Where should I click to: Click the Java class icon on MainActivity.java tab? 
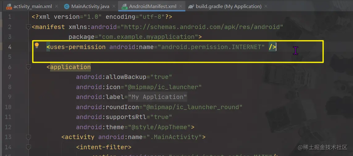(66, 6)
